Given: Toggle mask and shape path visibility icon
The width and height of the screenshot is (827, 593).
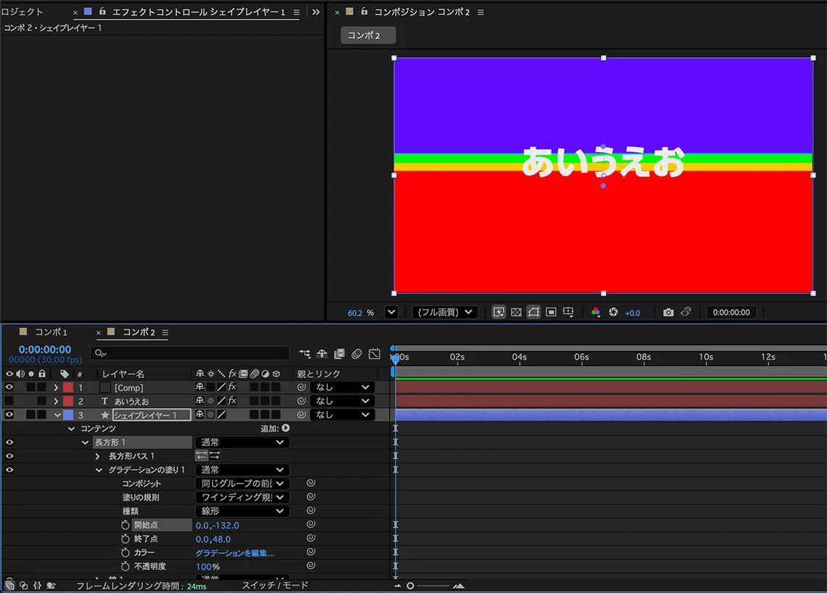Looking at the screenshot, I should 533,312.
